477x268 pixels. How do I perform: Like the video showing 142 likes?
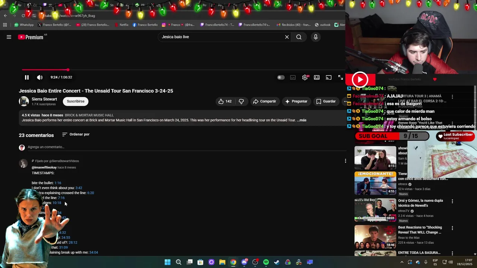tap(225, 101)
